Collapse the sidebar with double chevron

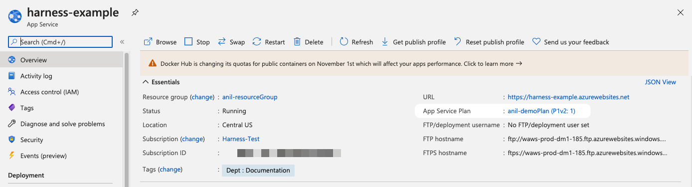pyautogui.click(x=122, y=42)
